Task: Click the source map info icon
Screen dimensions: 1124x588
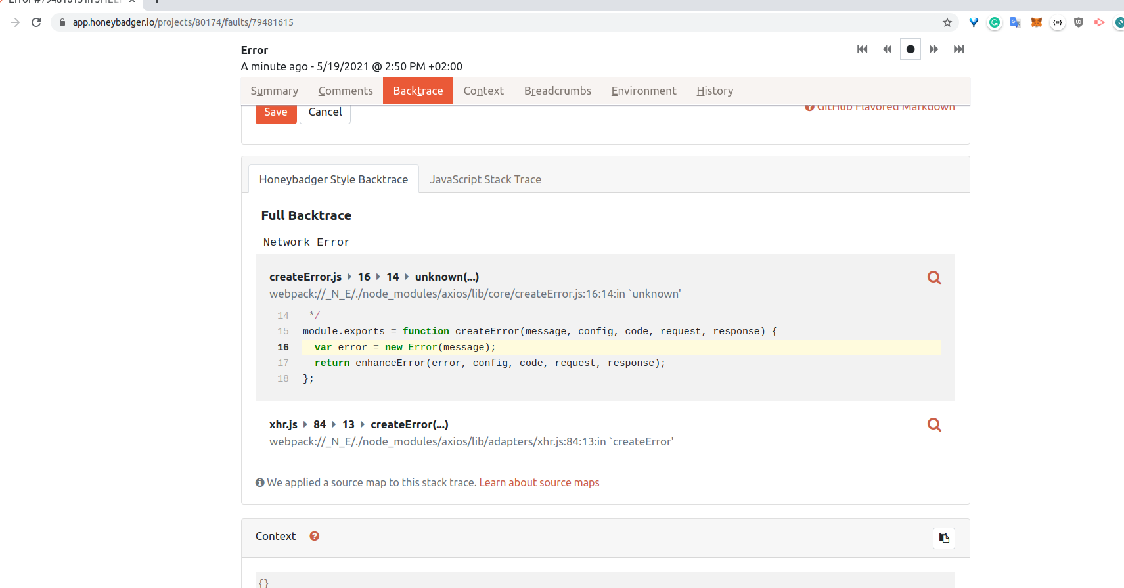Action: coord(260,482)
